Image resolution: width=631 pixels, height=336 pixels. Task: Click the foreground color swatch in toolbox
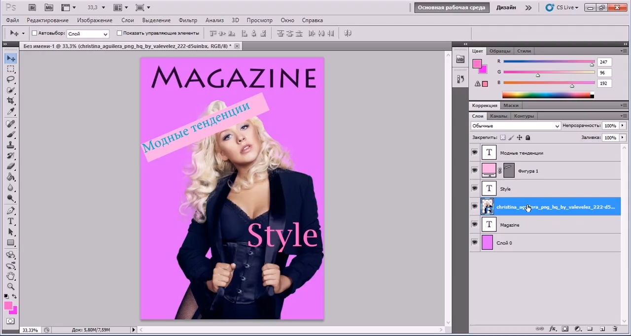tap(8, 306)
